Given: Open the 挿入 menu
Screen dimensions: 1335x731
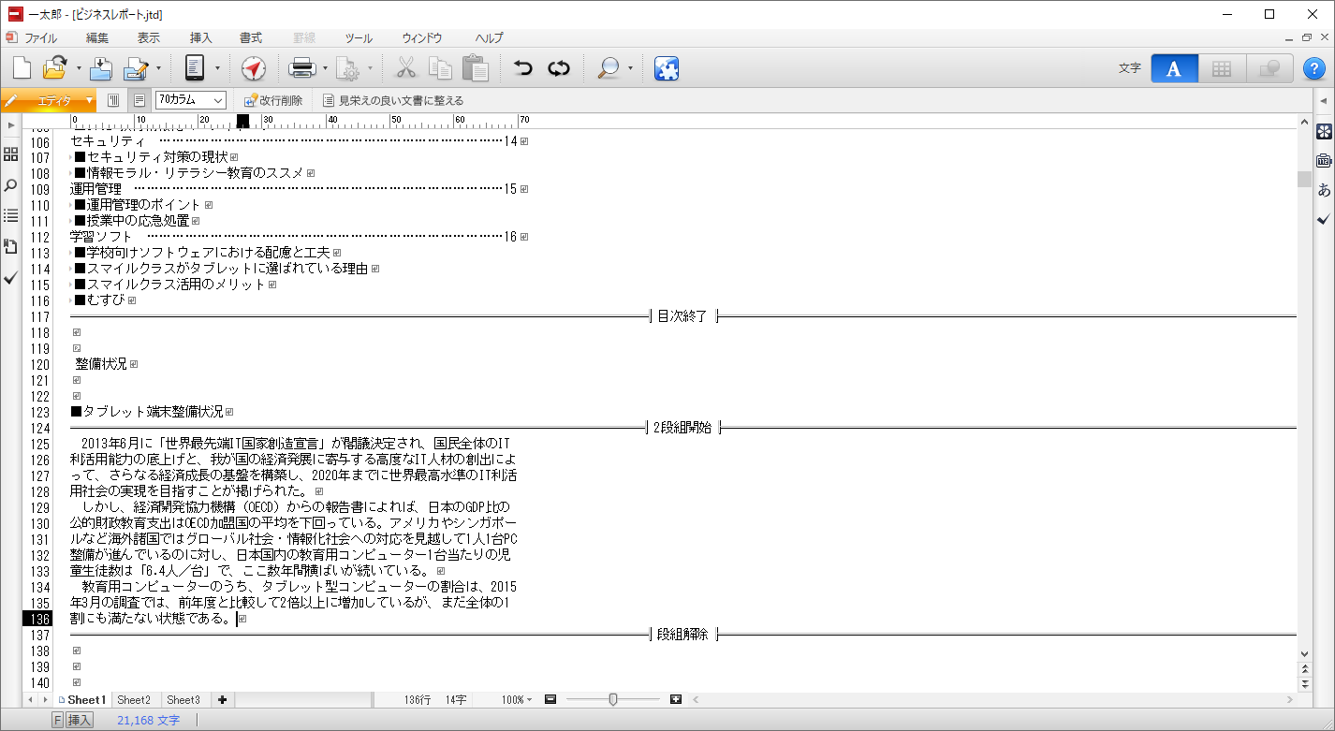Looking at the screenshot, I should coord(201,38).
